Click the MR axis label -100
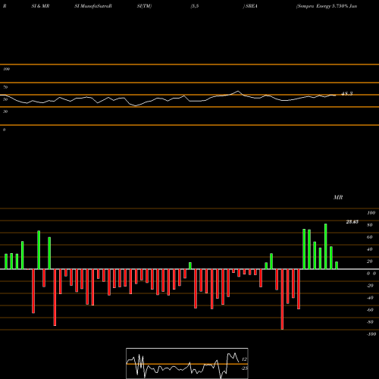This screenshot has width=379, height=379. coord(371,334)
